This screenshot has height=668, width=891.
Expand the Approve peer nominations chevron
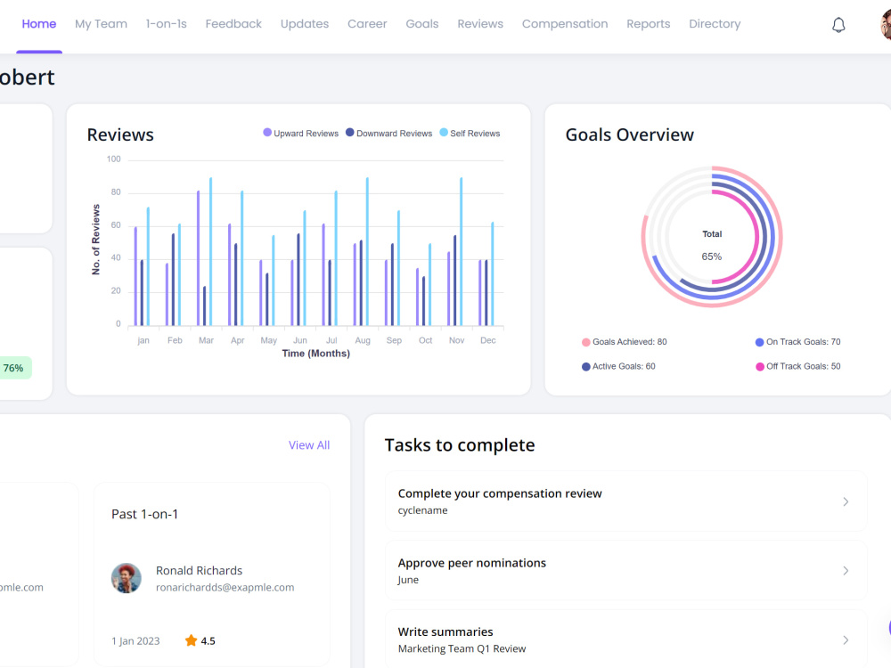846,571
